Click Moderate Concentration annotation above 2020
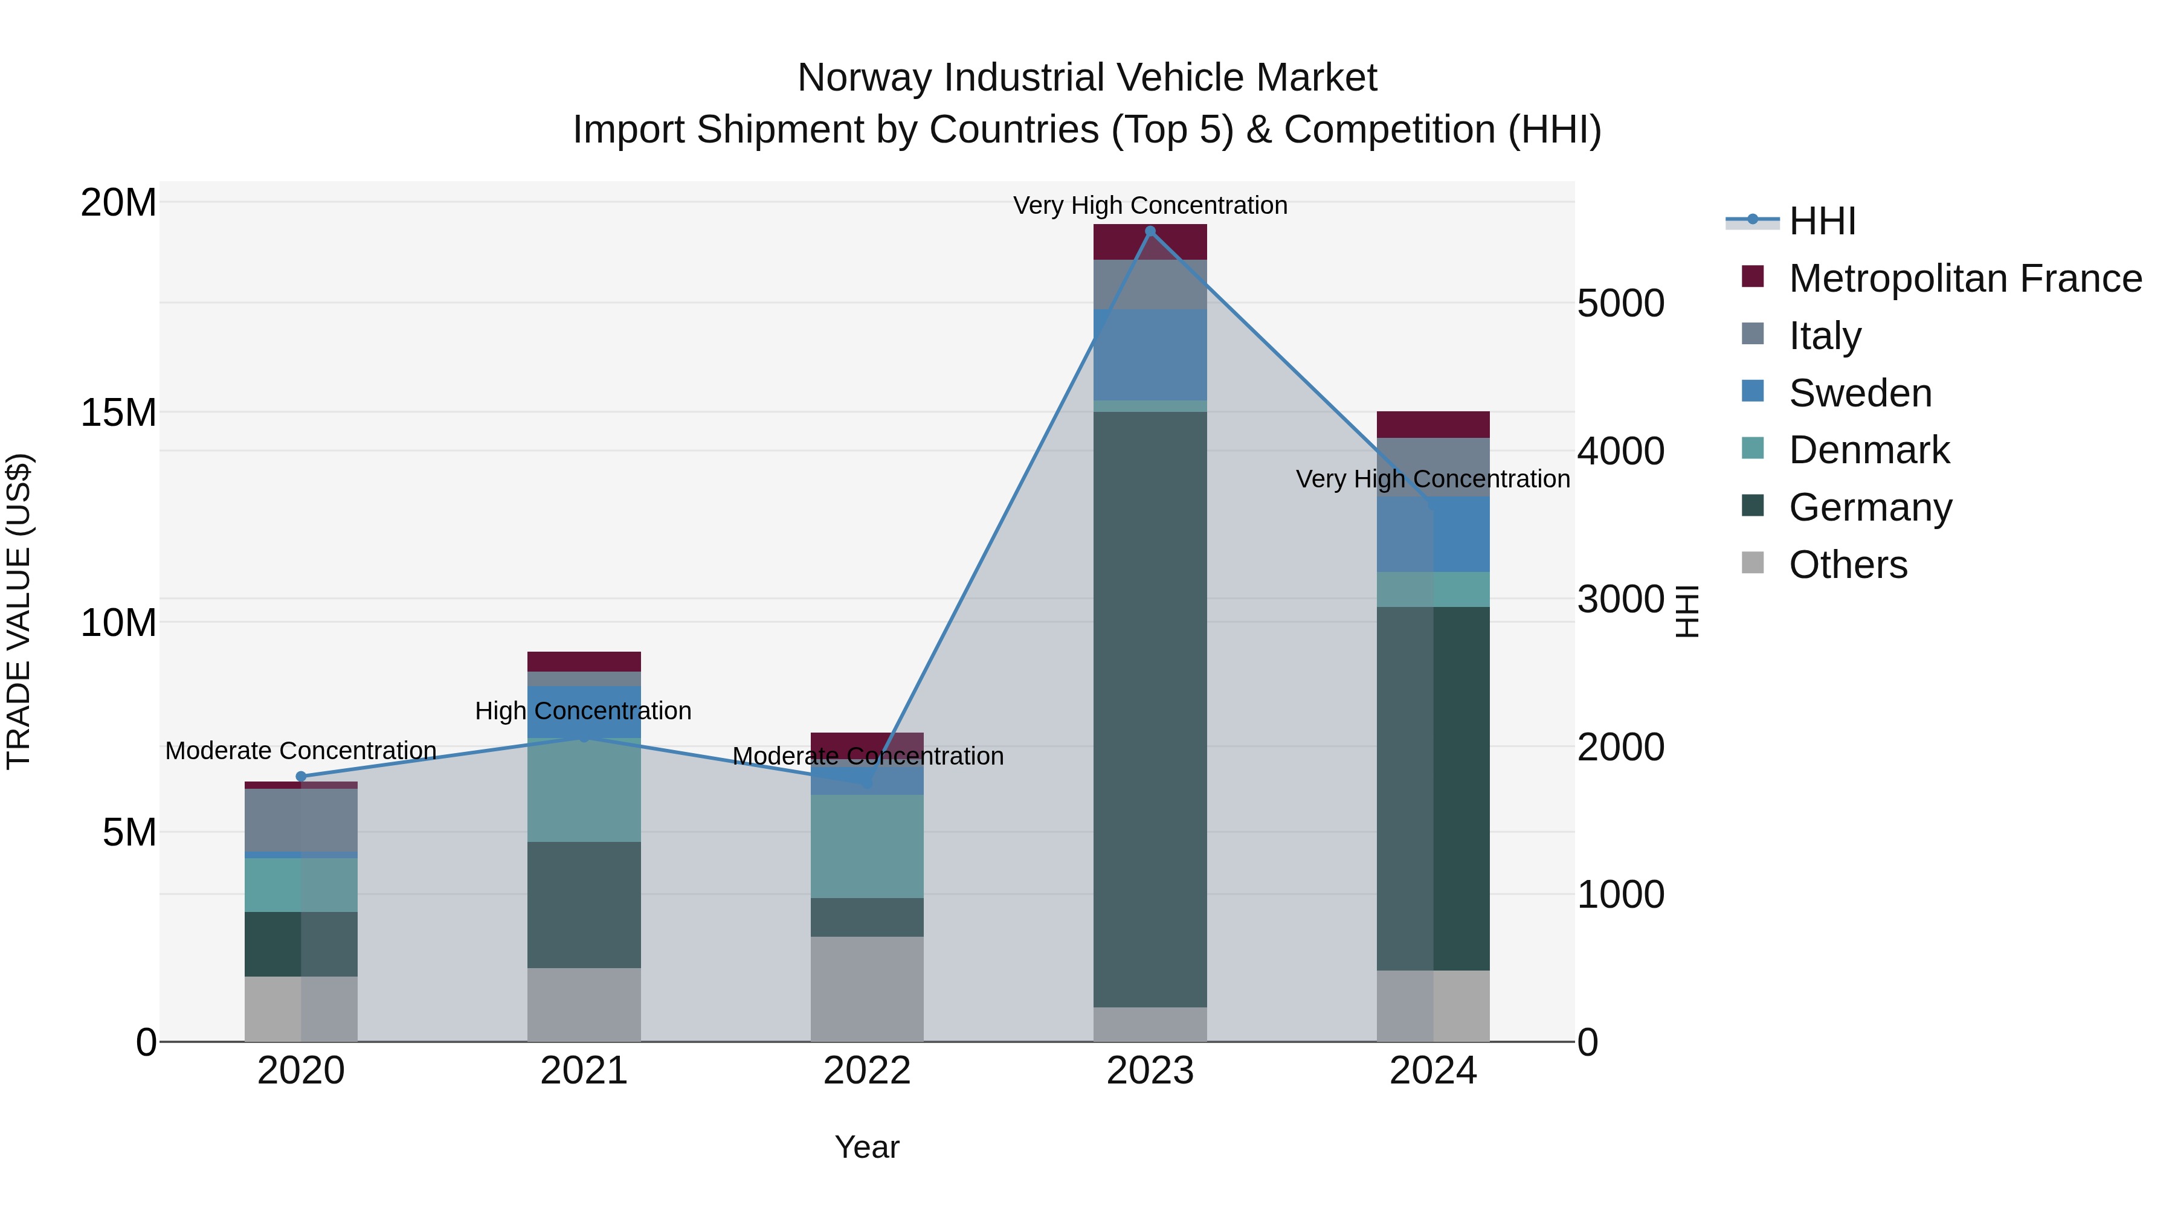Image resolution: width=2175 pixels, height=1223 pixels. [301, 750]
